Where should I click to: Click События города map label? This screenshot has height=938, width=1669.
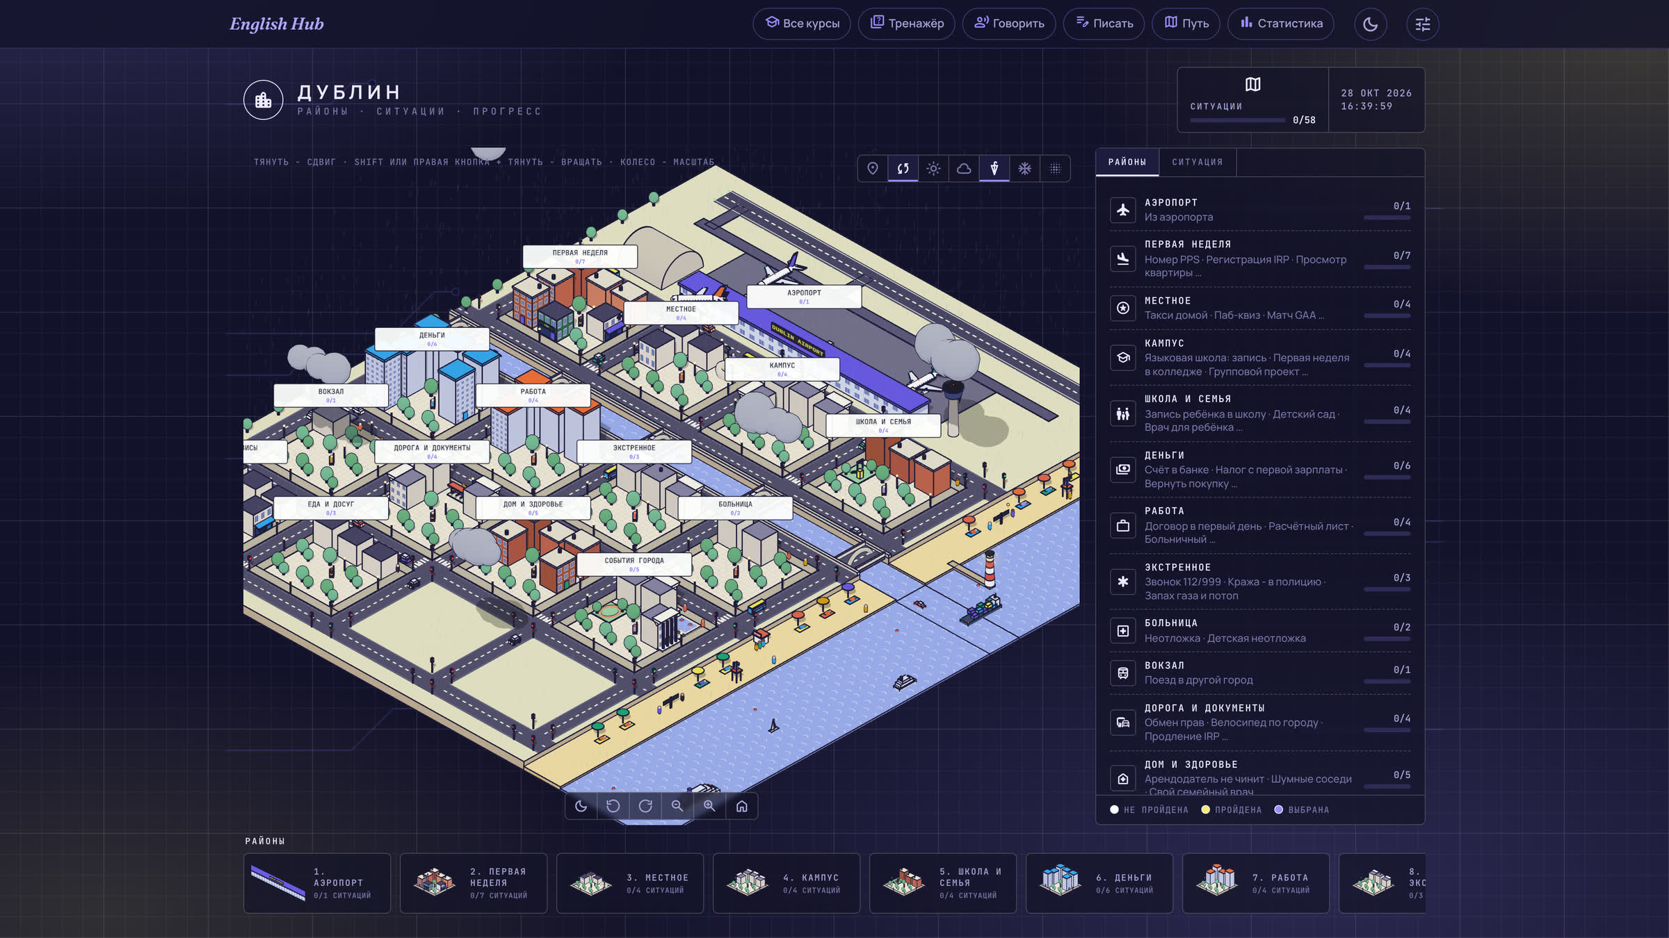[x=634, y=563]
